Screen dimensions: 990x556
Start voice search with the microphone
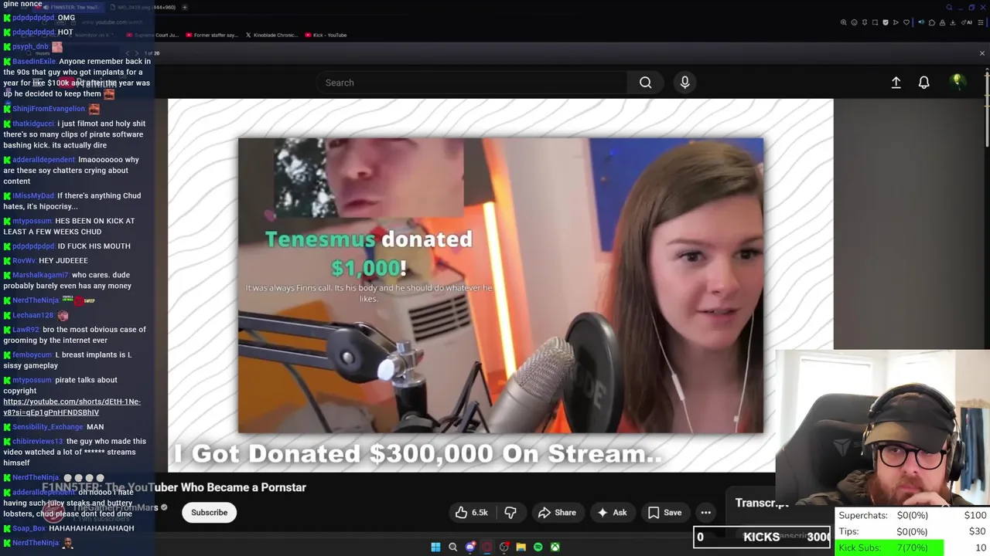click(684, 83)
